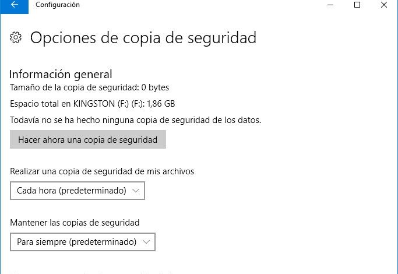Open the Cada hora (predeterminado) dropdown
Viewport: 398px width, 274px height.
(77, 191)
